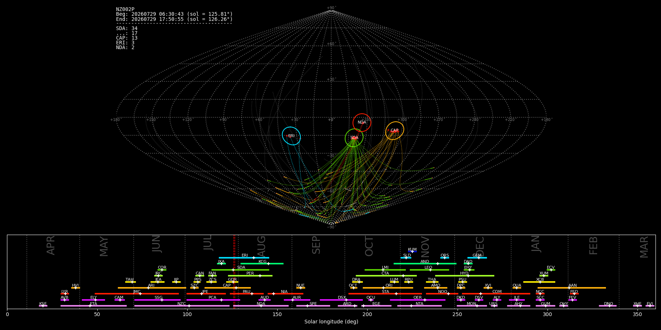Image resolution: width=661 pixels, height=330 pixels.
Task: Click the red dashed current-date line
Action: click(x=234, y=272)
